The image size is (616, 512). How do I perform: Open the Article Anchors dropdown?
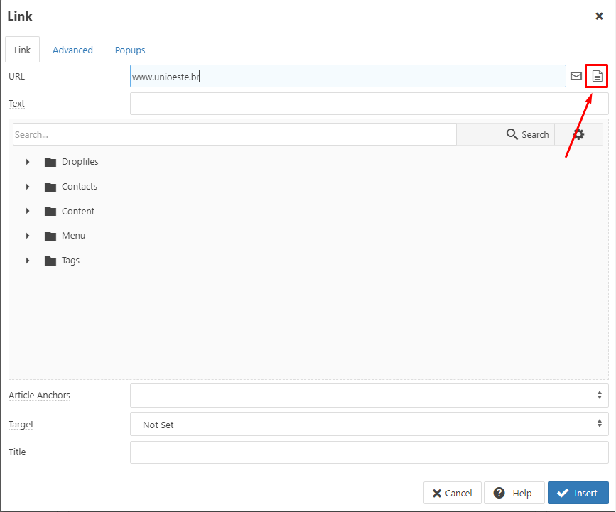[x=369, y=396]
